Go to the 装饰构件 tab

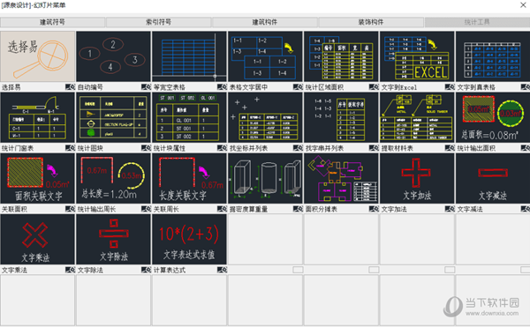point(371,22)
